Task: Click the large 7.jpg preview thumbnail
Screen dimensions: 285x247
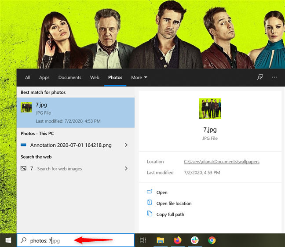Action: pyautogui.click(x=210, y=109)
